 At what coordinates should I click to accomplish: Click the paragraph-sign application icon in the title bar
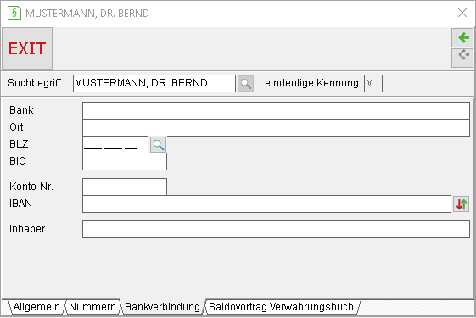(14, 13)
